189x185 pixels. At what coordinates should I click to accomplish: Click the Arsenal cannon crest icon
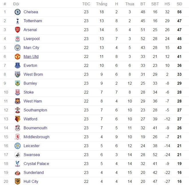(x=18, y=30)
